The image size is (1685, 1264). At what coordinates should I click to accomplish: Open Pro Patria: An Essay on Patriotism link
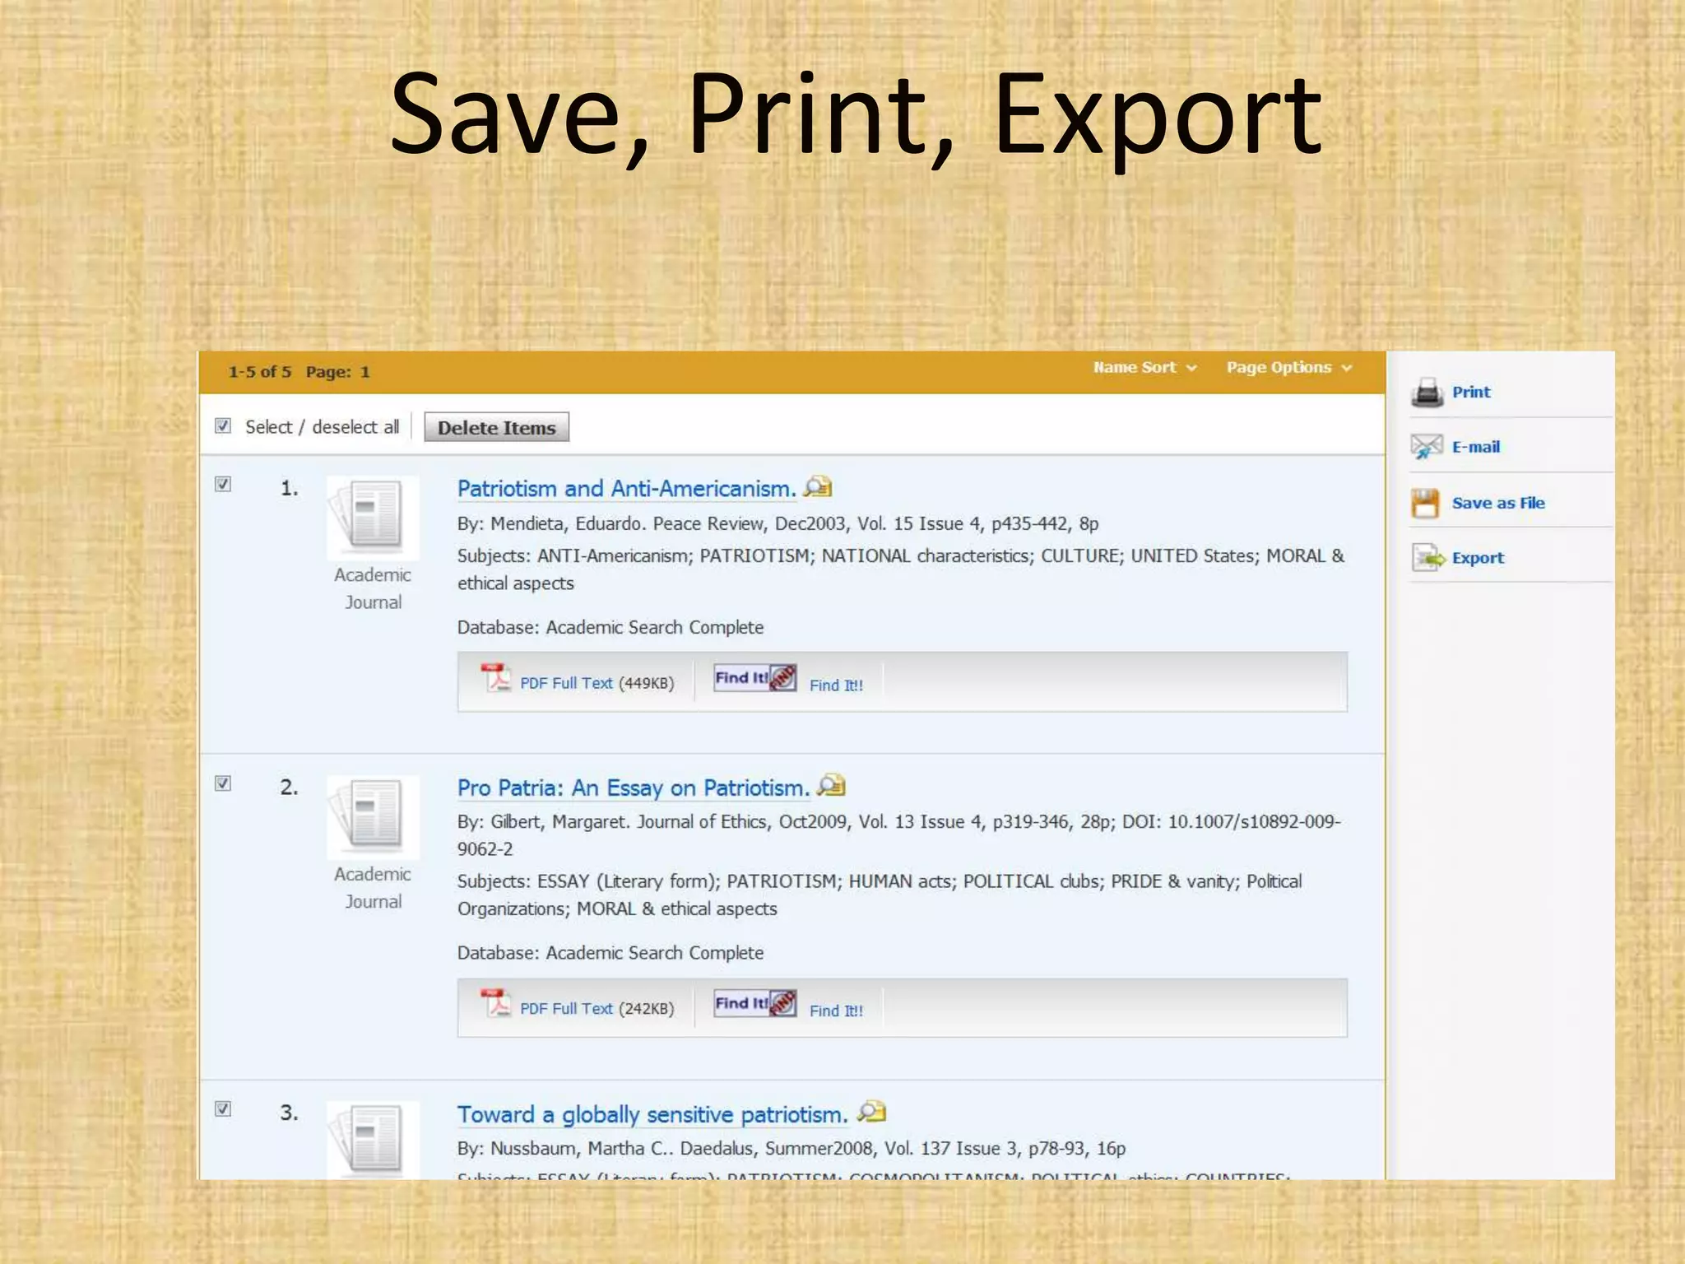pos(634,788)
